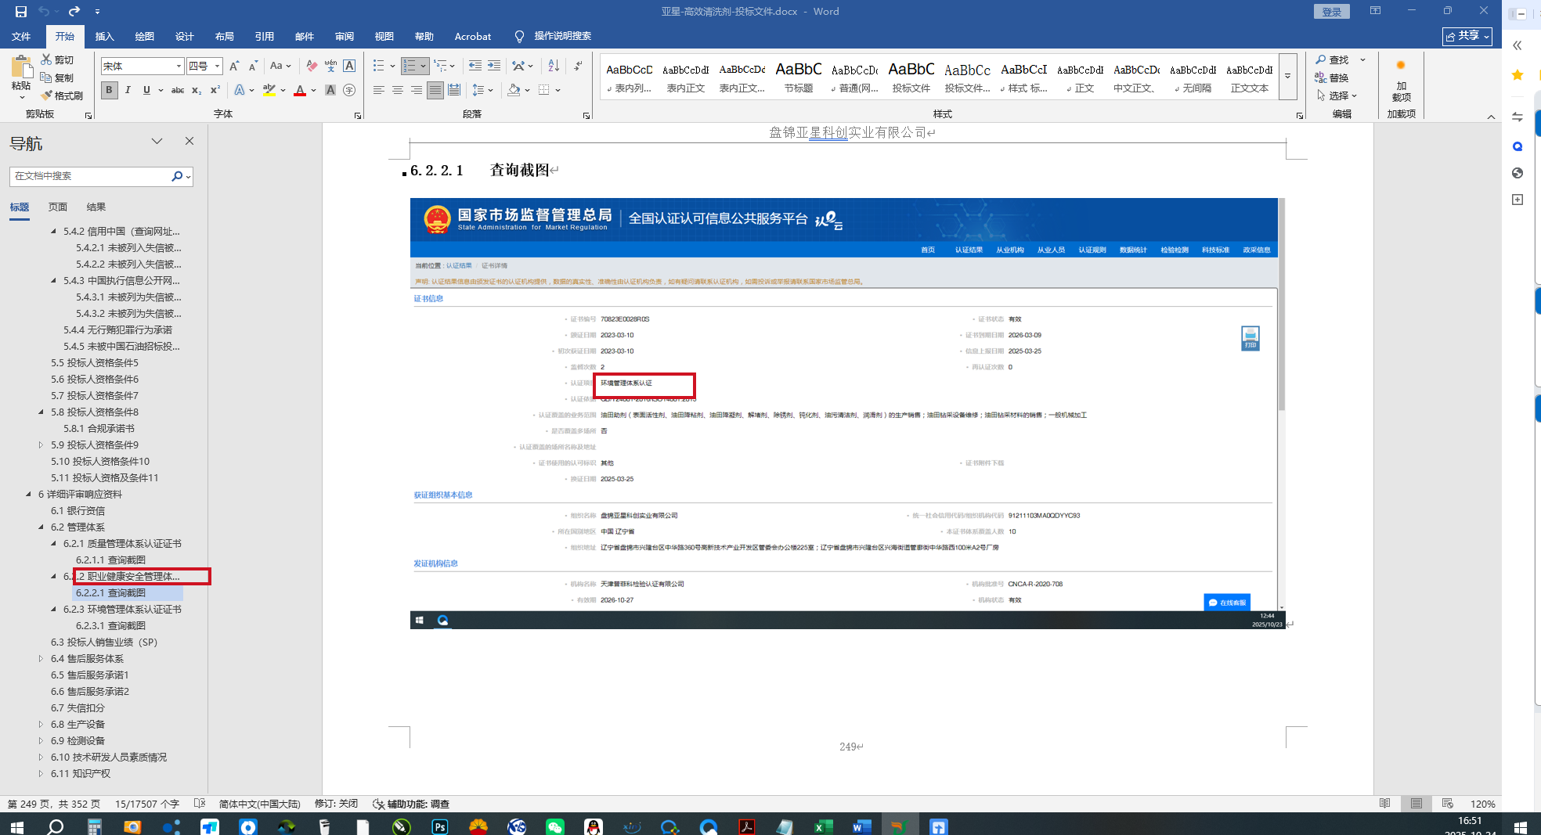Image resolution: width=1541 pixels, height=835 pixels.
Task: Go to heading 6.2.3.1 查询截图
Action: click(110, 626)
